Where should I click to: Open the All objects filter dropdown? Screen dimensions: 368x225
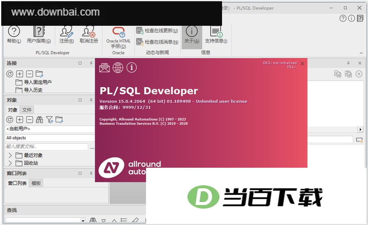[x=50, y=138]
